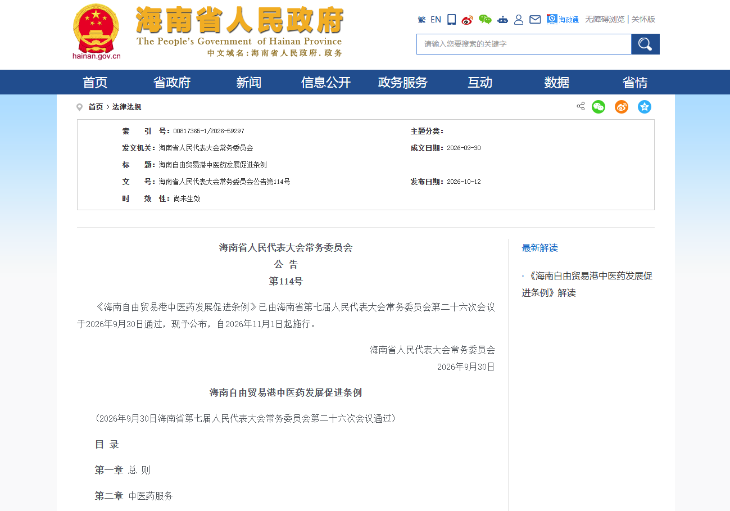
Task: Open the 政务服务 navigation item
Action: (403, 83)
